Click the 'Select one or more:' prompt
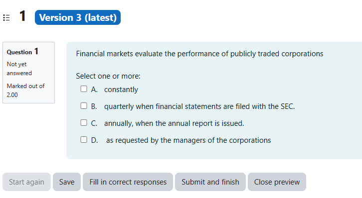Screen dimensions: 362x198 coord(108,76)
